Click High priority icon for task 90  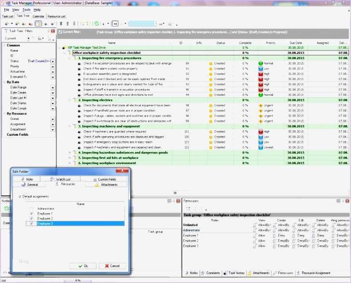(x=260, y=90)
